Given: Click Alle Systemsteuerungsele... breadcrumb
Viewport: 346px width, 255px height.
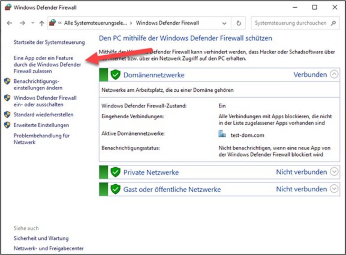Looking at the screenshot, I should click(95, 23).
